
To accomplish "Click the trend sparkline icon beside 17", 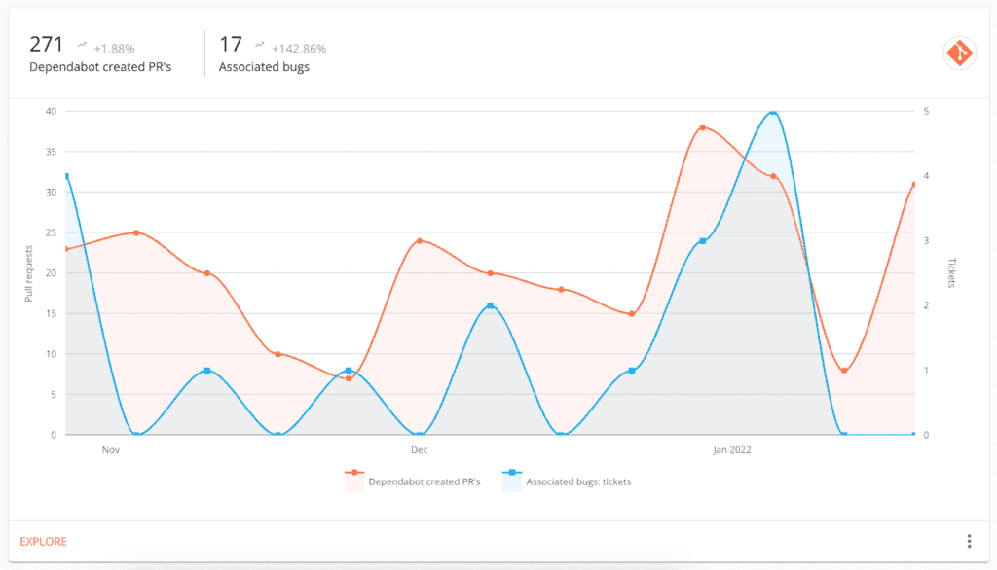I will pyautogui.click(x=259, y=44).
